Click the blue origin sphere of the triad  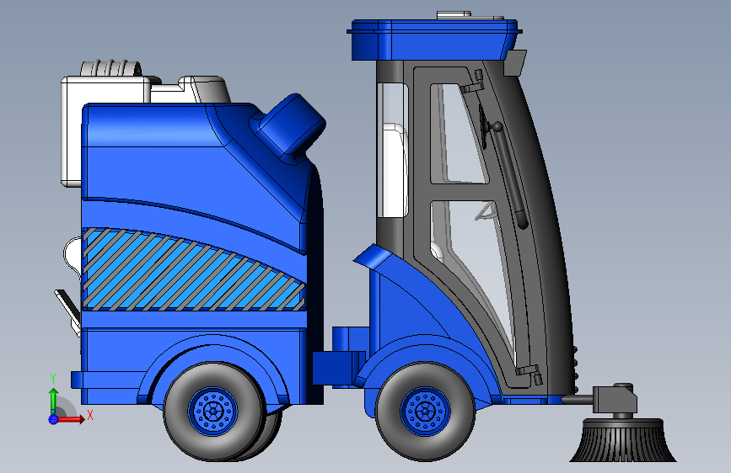coord(53,419)
